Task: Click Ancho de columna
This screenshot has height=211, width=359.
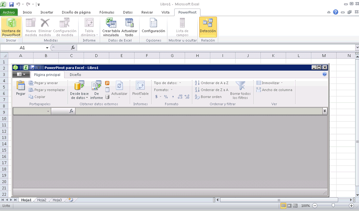Action: (274, 90)
